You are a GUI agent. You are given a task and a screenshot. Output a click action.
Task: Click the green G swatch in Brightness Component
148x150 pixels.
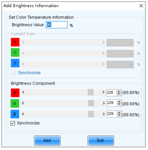(15, 103)
